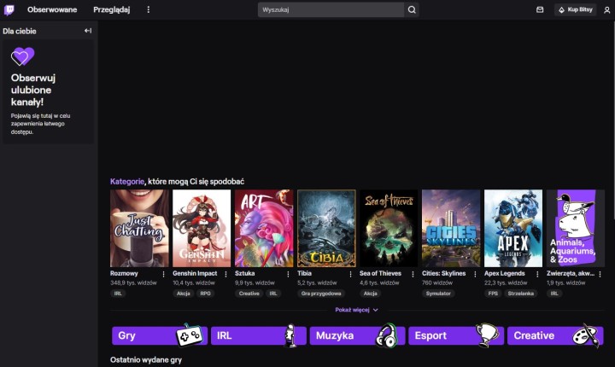Open the Przeglądaj tab
The image size is (615, 367).
[111, 9]
